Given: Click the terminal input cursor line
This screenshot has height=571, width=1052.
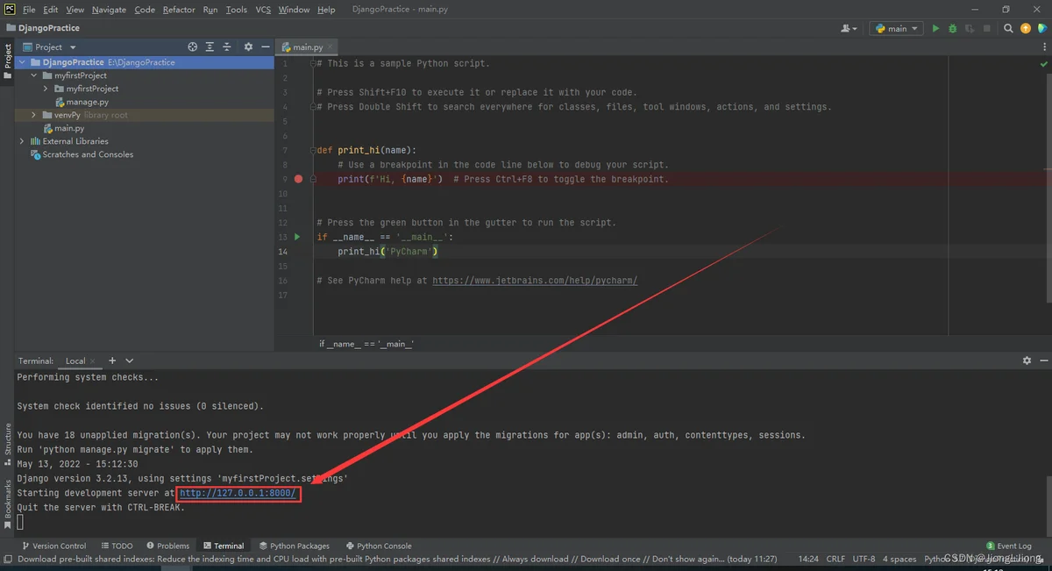Looking at the screenshot, I should 20,522.
